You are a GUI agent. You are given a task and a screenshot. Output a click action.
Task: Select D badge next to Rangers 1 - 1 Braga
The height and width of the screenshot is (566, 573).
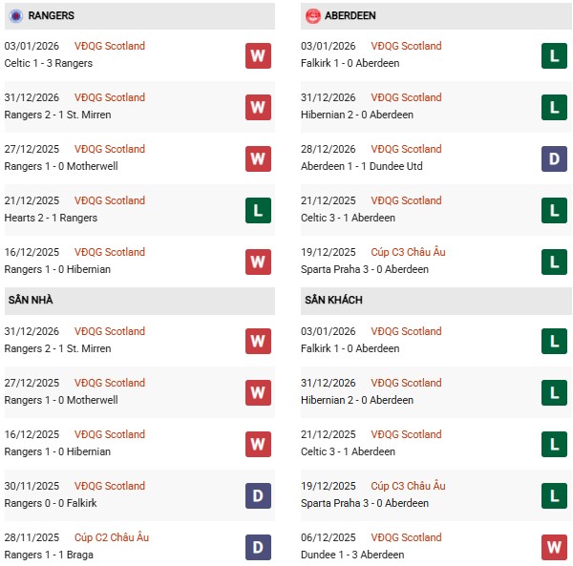click(x=258, y=548)
